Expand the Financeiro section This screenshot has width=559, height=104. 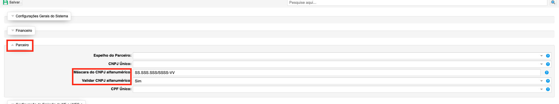click(21, 31)
